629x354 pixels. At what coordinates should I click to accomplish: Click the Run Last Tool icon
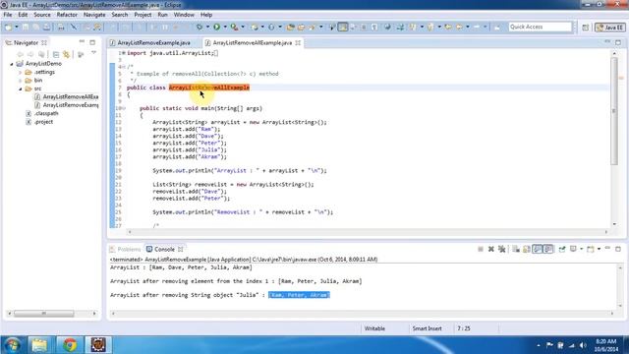click(234, 27)
